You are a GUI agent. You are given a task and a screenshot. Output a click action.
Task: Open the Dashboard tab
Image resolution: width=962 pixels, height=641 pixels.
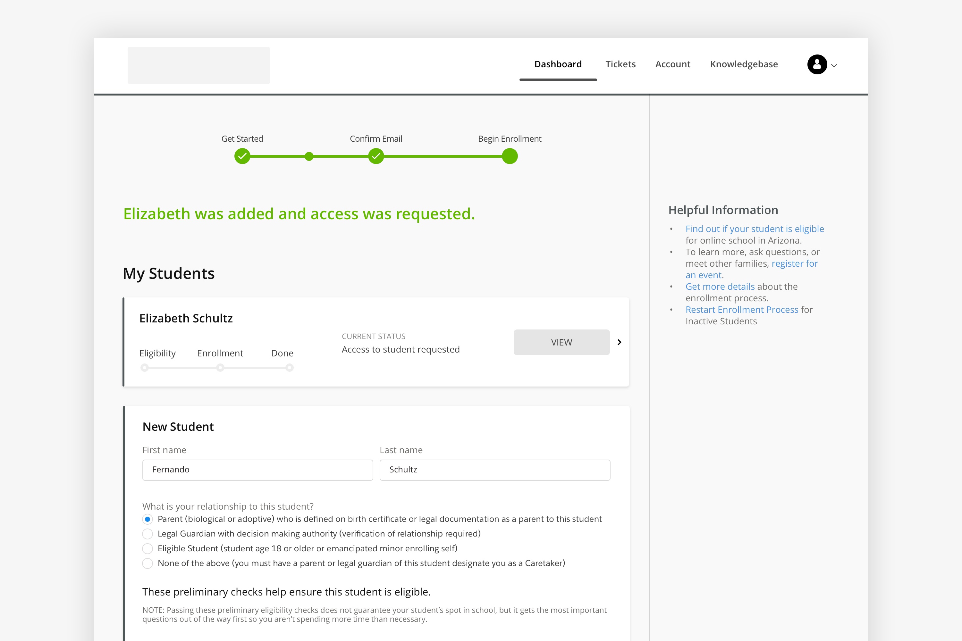click(x=558, y=64)
